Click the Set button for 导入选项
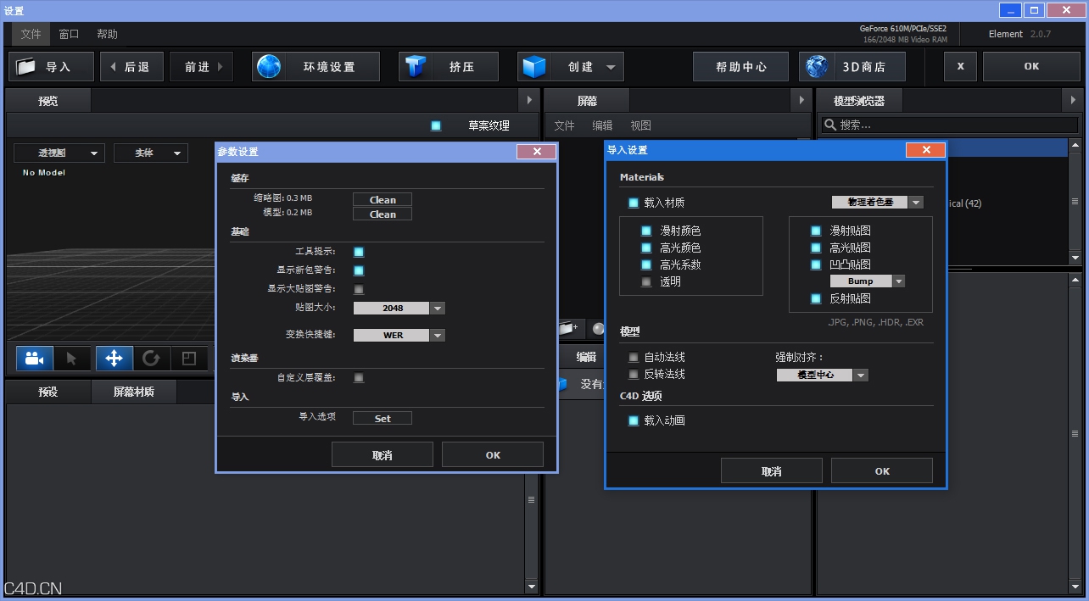This screenshot has width=1089, height=601. click(382, 417)
